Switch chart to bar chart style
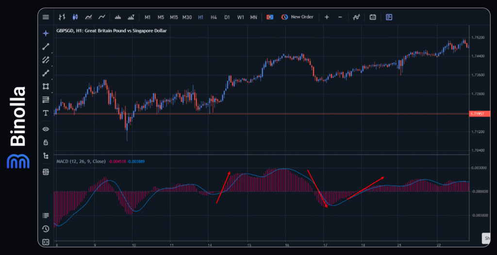Viewport: 497px width, 255px height. 62,17
